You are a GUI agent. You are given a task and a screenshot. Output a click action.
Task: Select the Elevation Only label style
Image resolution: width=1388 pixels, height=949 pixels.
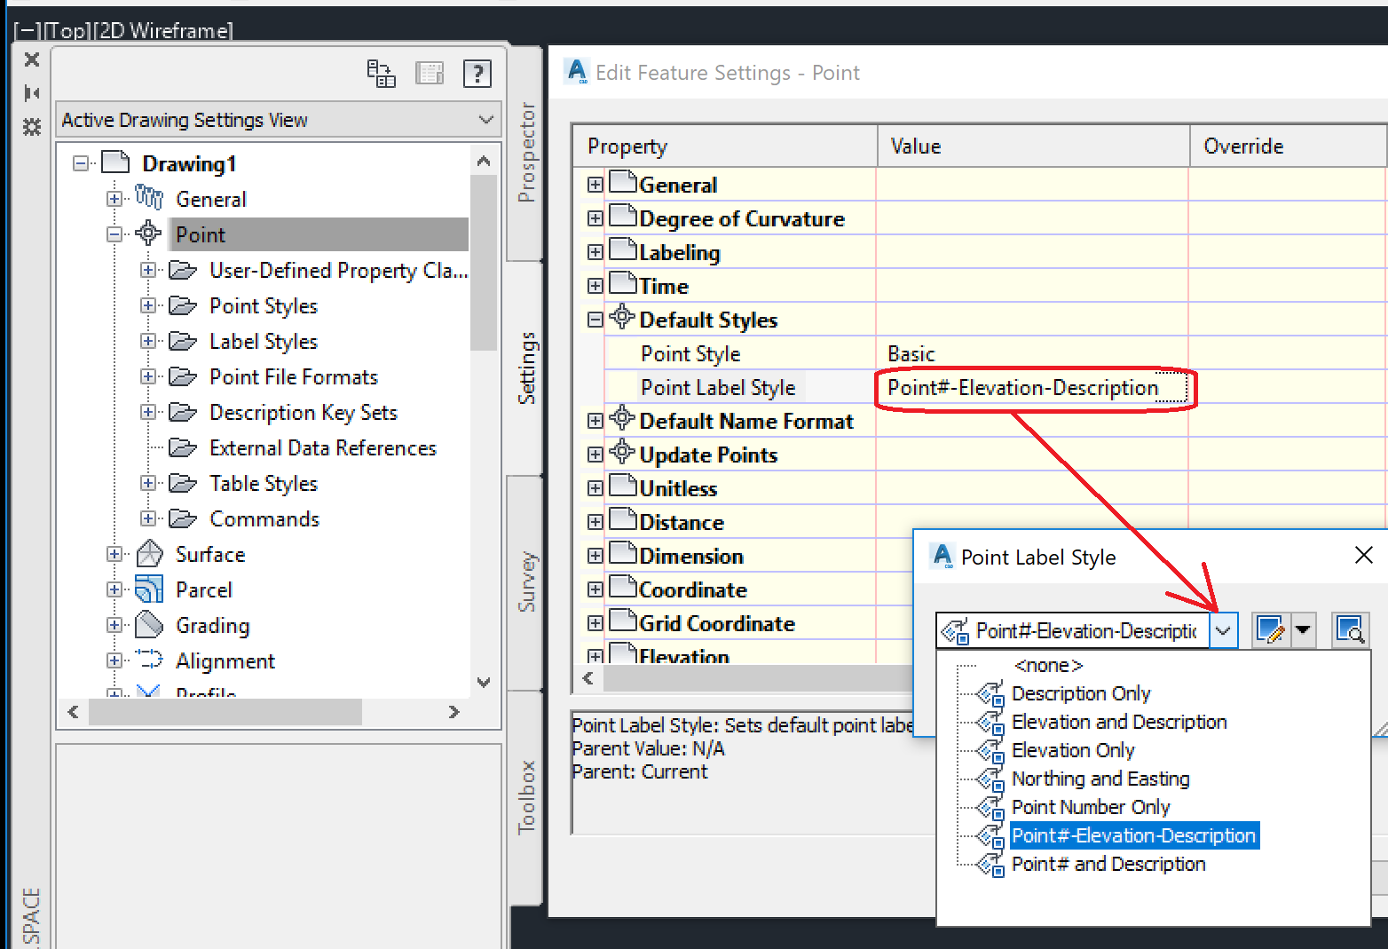(1073, 750)
